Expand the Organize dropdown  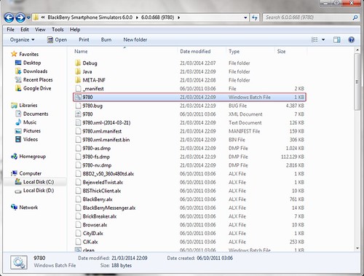coord(22,39)
